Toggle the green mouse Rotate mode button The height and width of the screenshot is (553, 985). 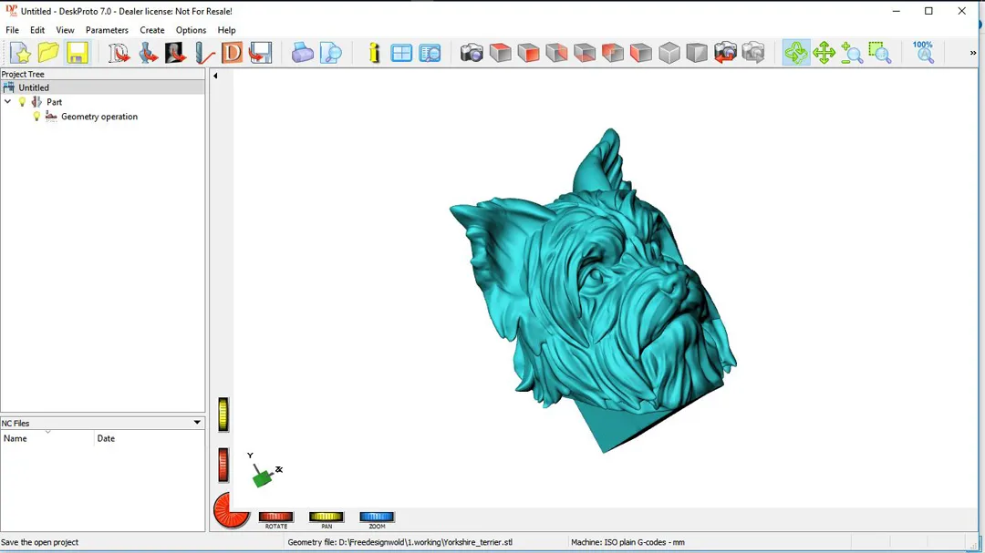[x=796, y=53]
